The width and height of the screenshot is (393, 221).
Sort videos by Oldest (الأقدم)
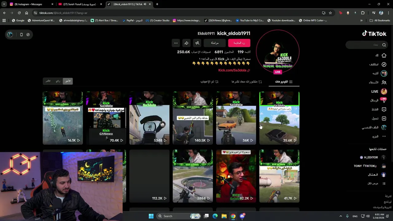[48, 81]
